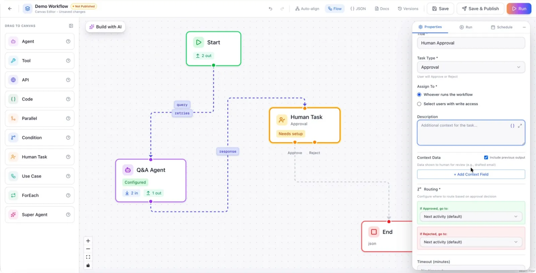Open the 'If Rejected, go to' dropdown
Screen dimensions: 536x273
[471, 242]
